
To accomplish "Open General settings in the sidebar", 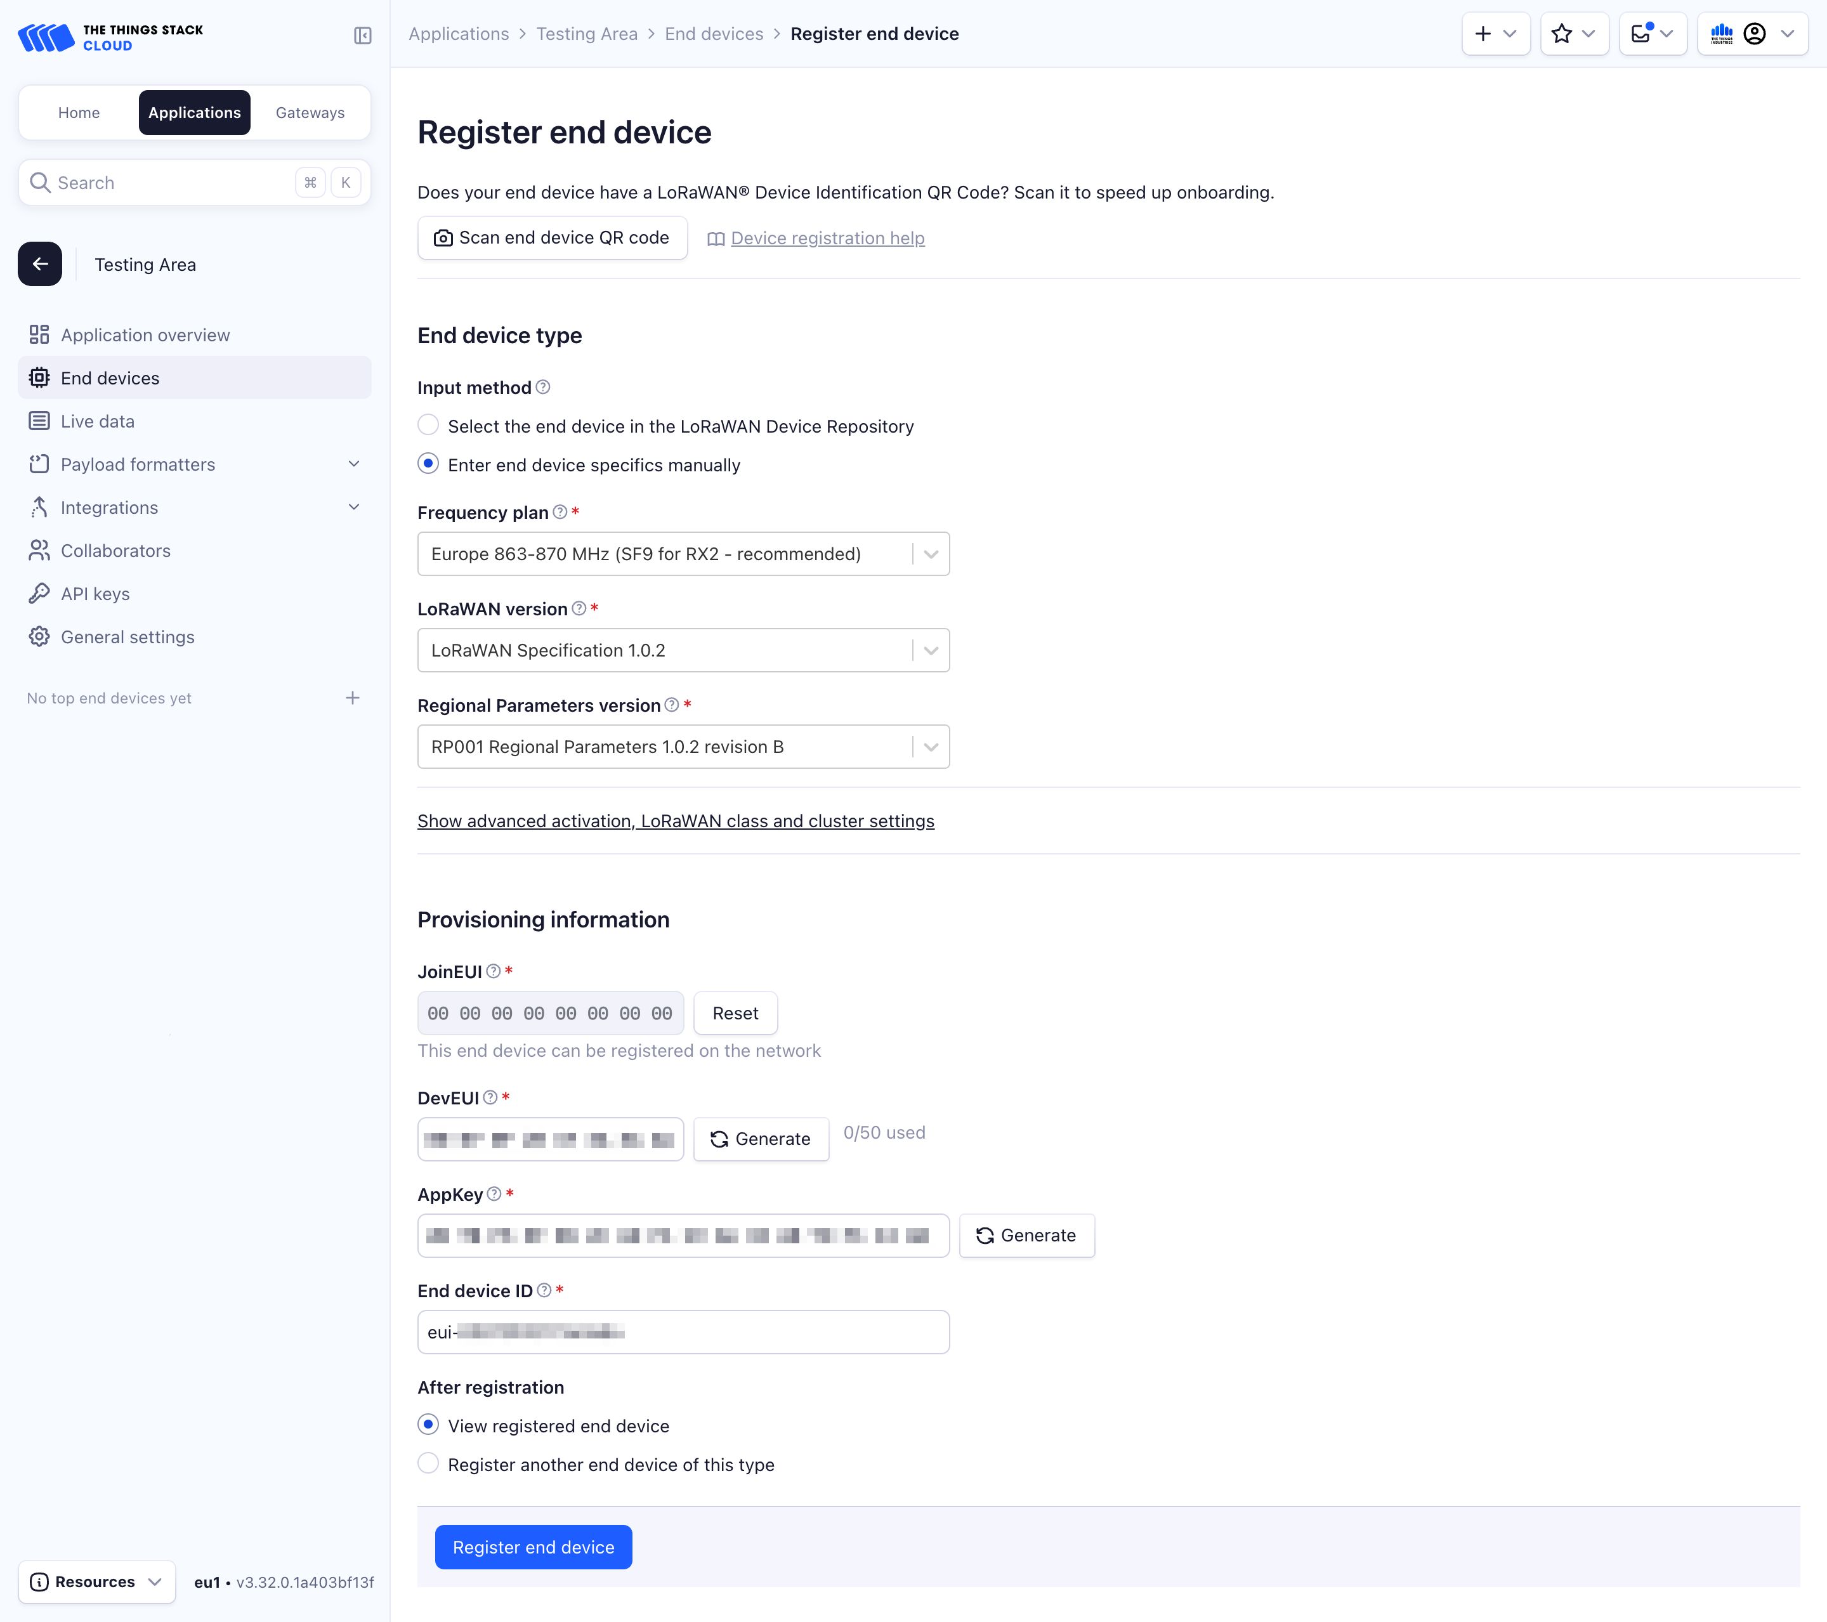I will point(128,636).
